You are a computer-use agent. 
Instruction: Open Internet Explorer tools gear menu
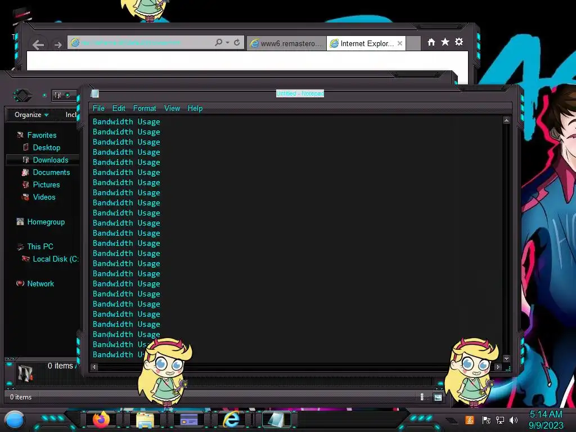(x=459, y=42)
